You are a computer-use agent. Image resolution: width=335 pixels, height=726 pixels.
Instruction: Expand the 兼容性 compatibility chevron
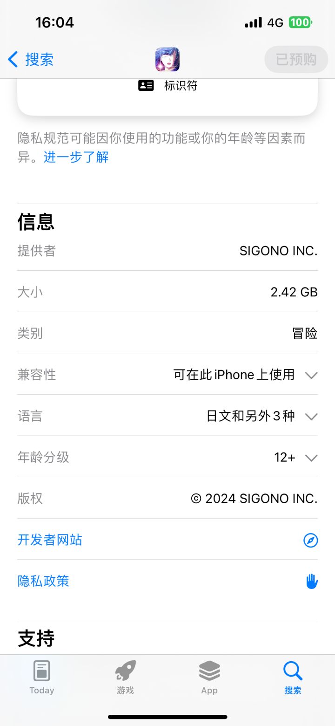311,375
